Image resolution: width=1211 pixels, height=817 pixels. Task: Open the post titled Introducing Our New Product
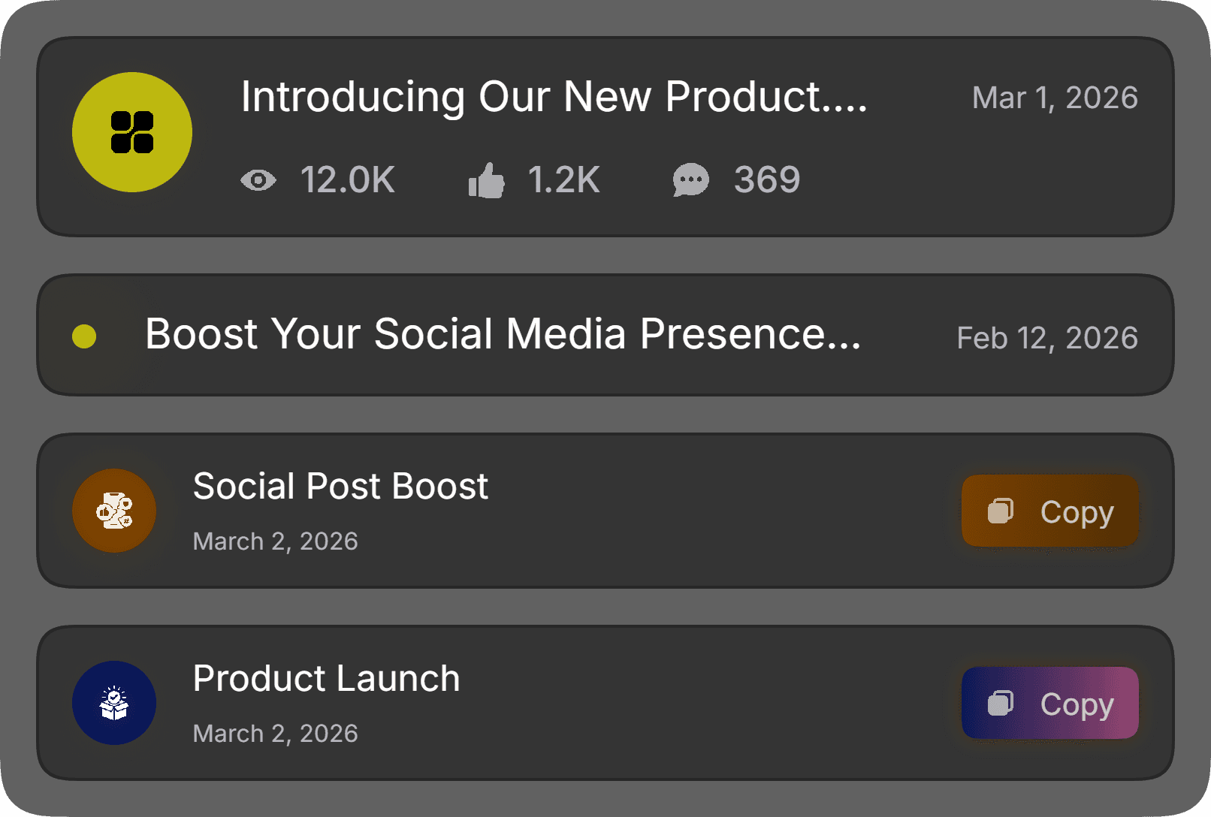point(554,96)
